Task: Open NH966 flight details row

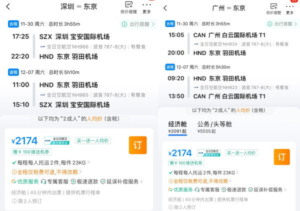Action: click(x=92, y=46)
